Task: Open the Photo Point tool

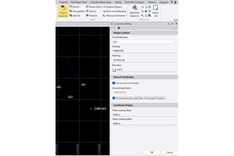Action: point(93,7)
